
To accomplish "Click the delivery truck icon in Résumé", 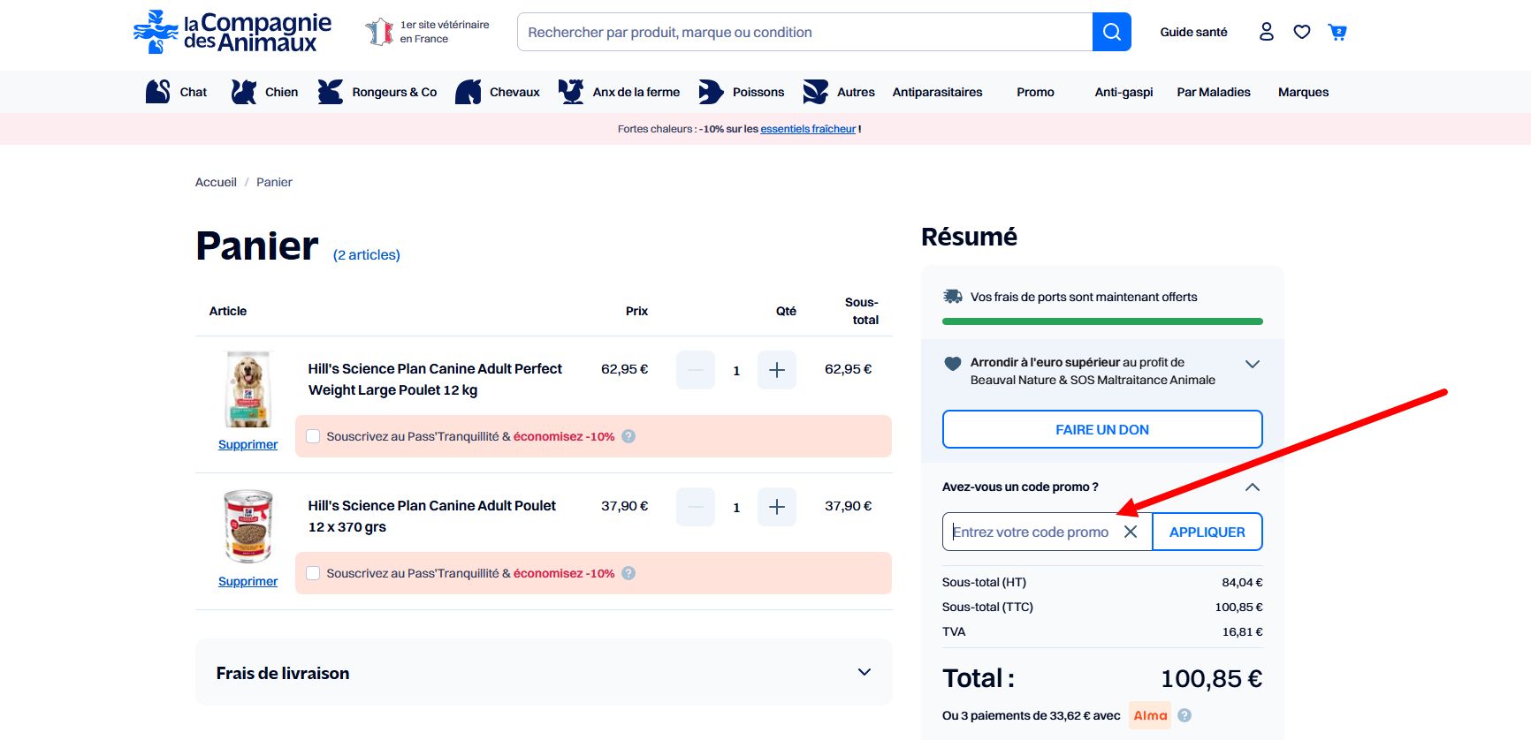I will 953,297.
